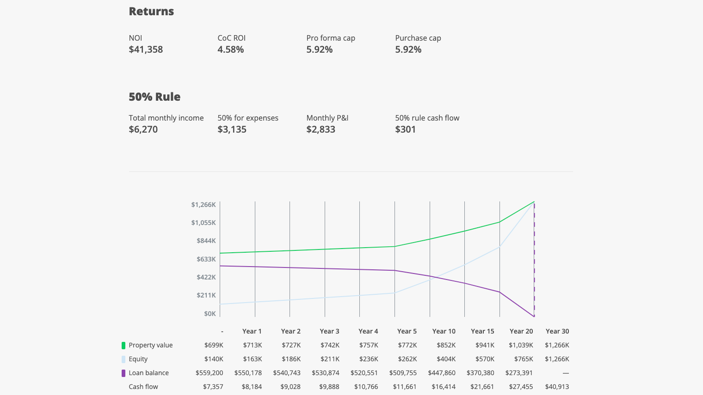The image size is (703, 395).
Task: Click the Year 30 column header
Action: coord(557,331)
